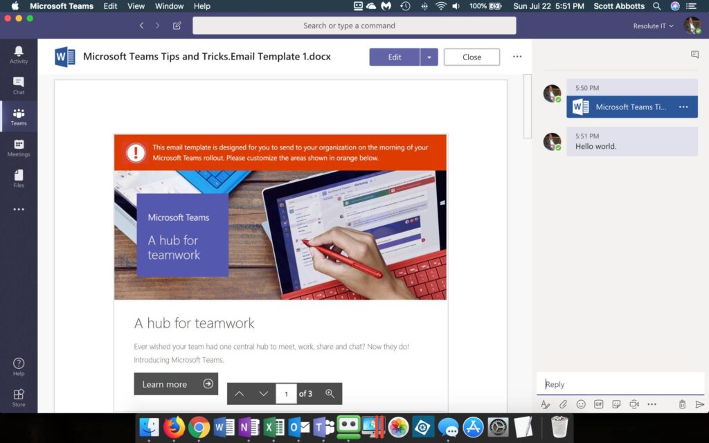Click the volume icon in menu bar
The image size is (709, 443).
click(456, 6)
